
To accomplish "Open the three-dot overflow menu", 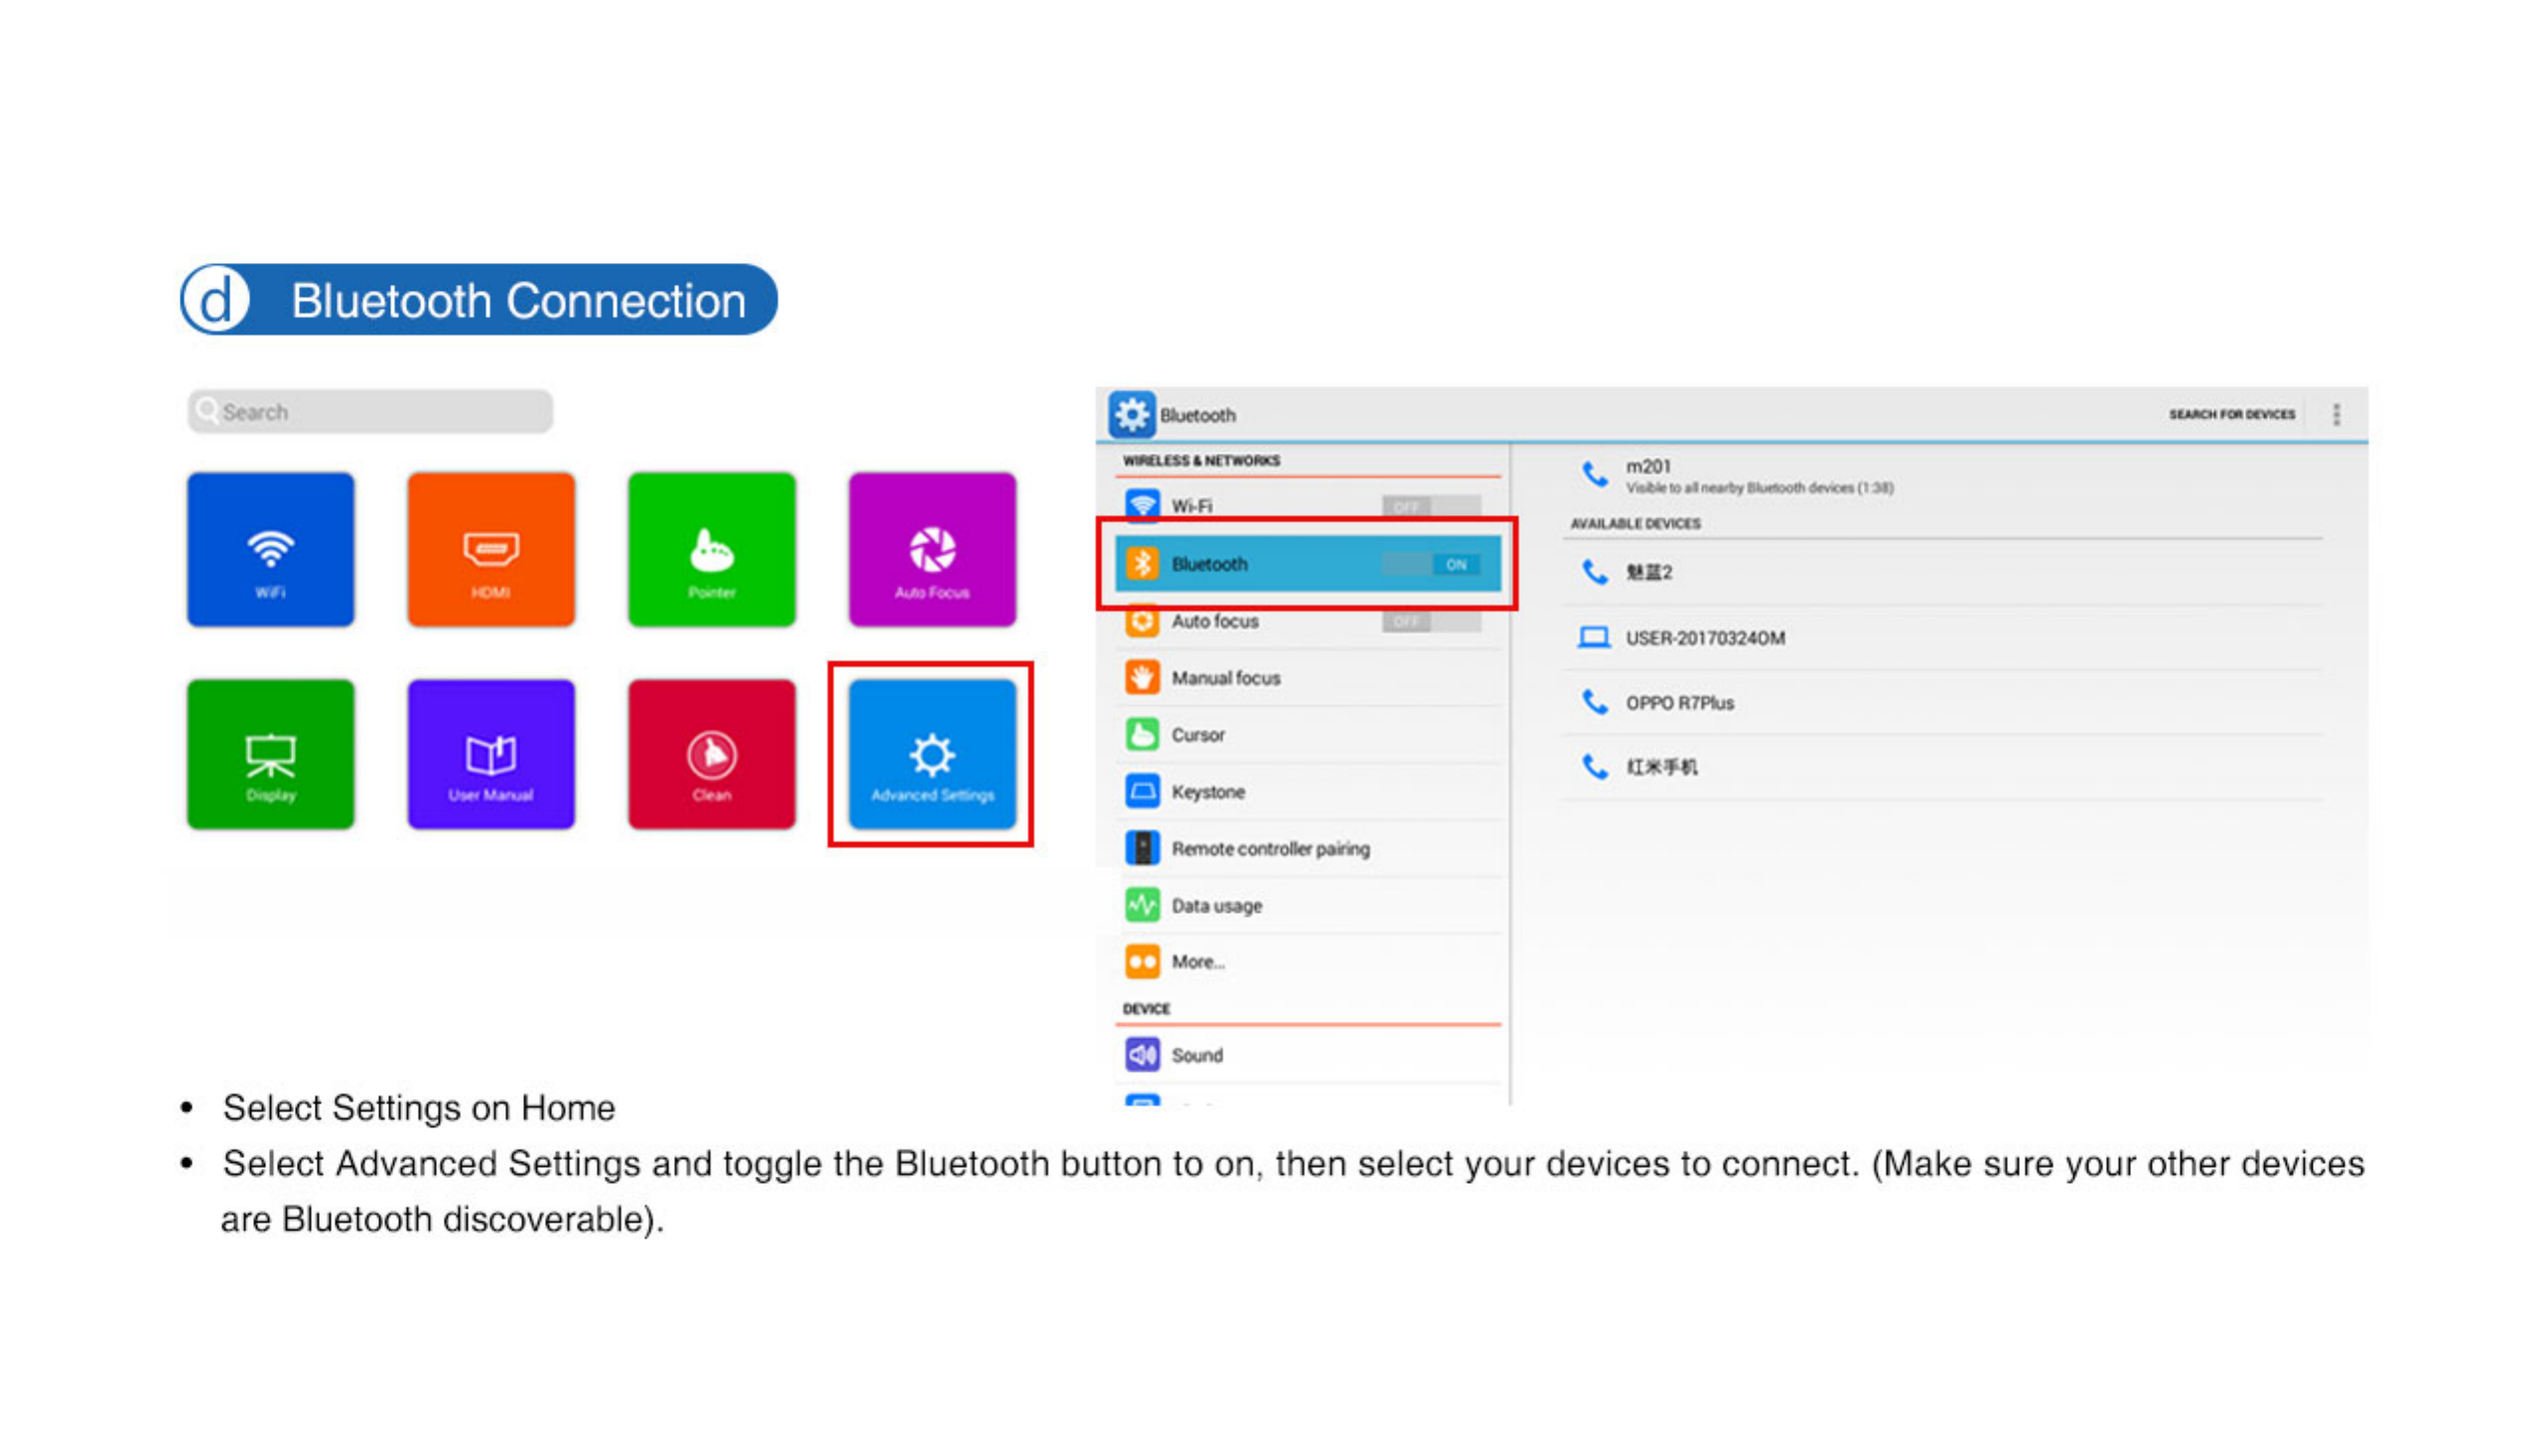I will click(x=2336, y=414).
